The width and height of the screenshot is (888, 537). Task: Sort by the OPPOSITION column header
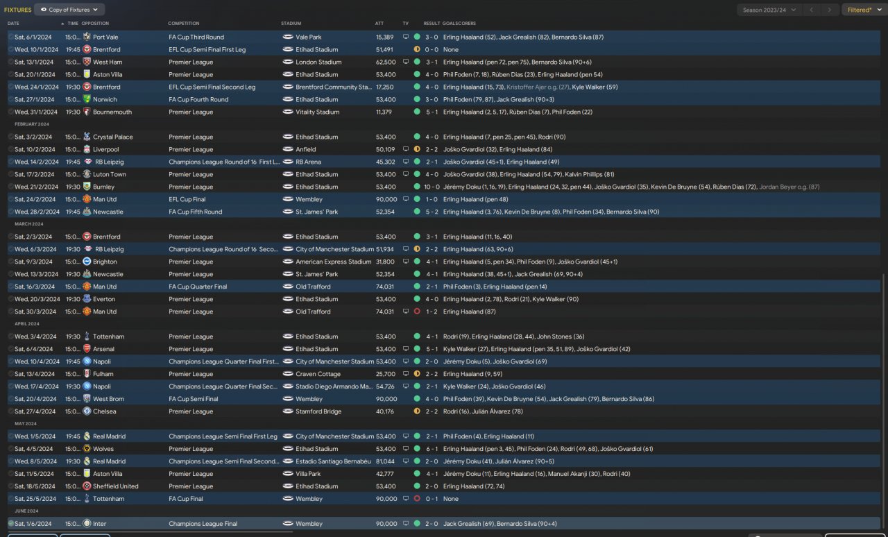[95, 24]
